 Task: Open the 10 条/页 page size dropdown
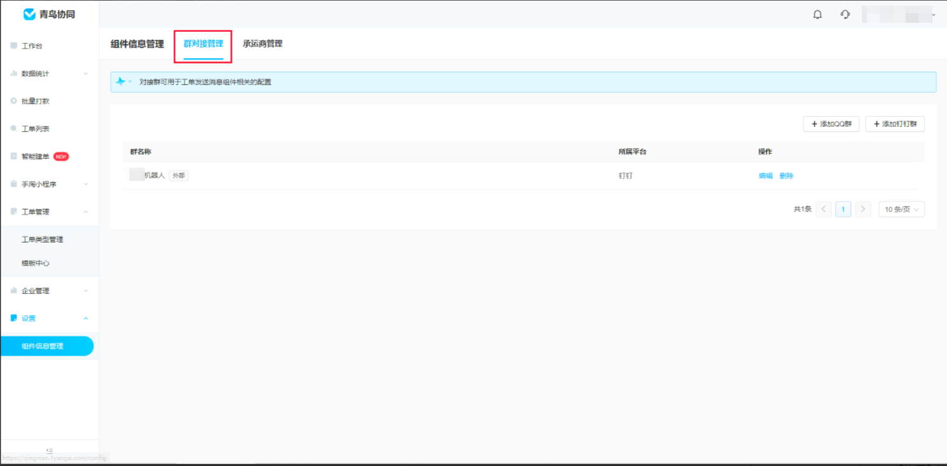901,210
